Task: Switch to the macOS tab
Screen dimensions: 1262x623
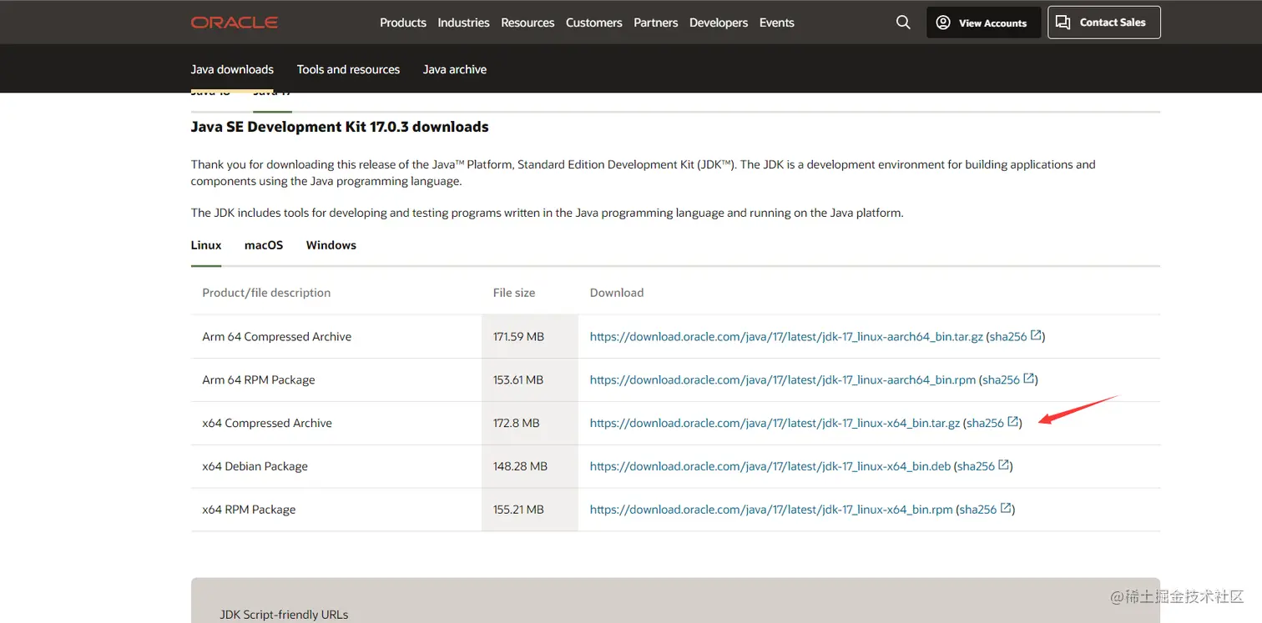Action: pyautogui.click(x=264, y=245)
